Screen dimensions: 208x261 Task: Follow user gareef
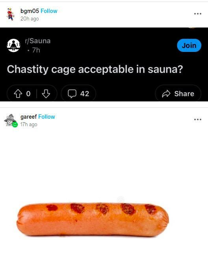pyautogui.click(x=46, y=117)
